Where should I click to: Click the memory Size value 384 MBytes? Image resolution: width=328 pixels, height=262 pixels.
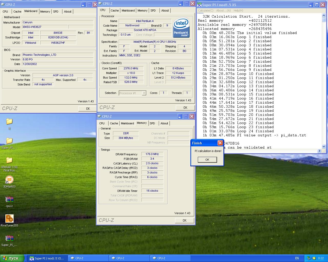click(126, 138)
